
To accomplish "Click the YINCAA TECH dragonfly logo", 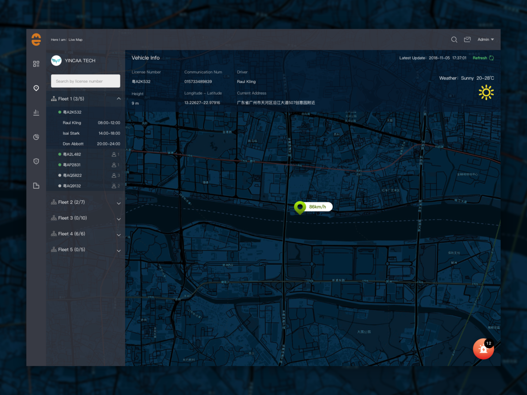I will (x=56, y=61).
